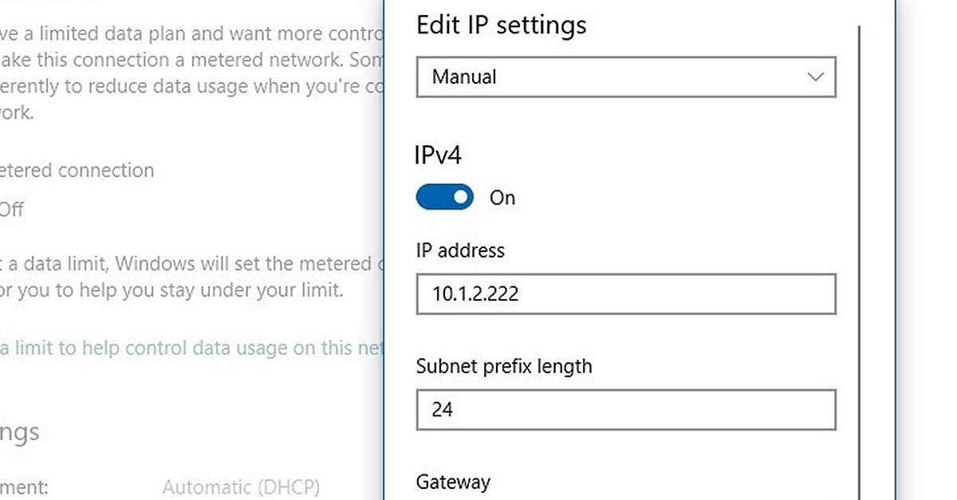957x500 pixels.
Task: Click the Subnet prefix length label
Action: point(503,366)
